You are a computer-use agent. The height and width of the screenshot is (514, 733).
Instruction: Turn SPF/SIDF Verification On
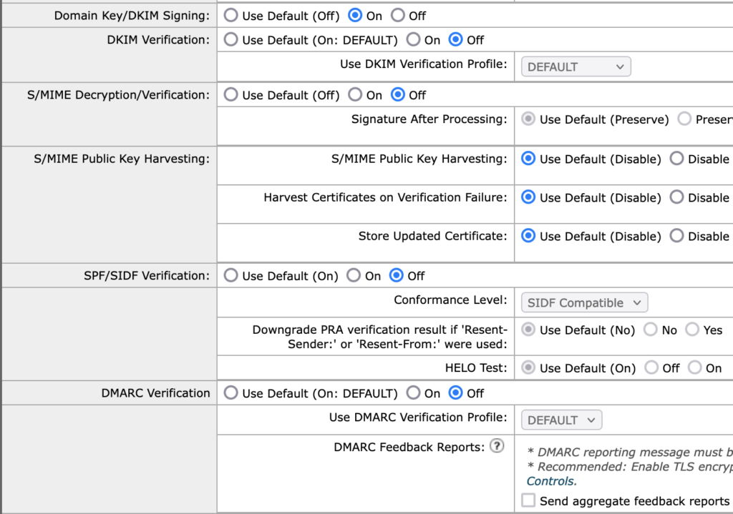[x=354, y=275]
